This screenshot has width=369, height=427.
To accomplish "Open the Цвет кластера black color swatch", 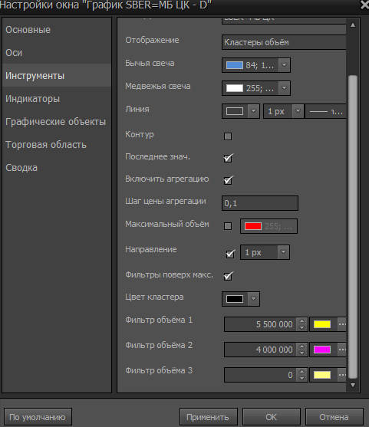I will click(235, 299).
